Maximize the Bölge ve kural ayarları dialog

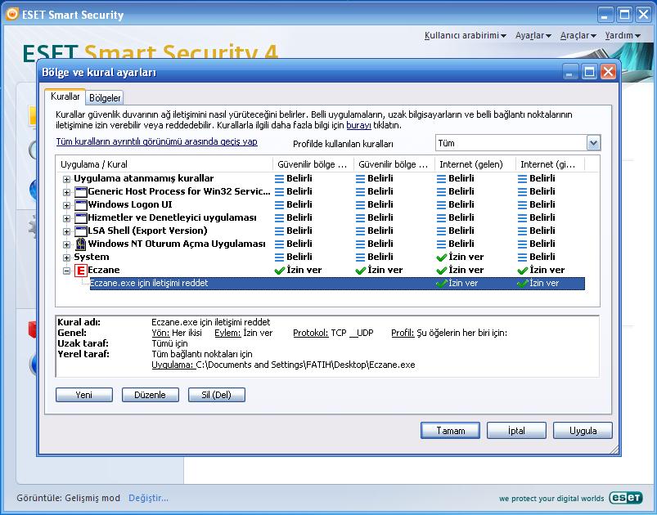click(589, 72)
